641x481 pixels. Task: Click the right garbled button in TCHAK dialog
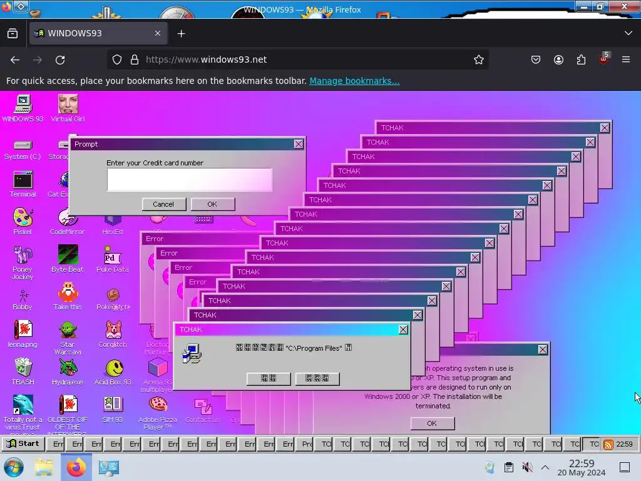pyautogui.click(x=317, y=378)
